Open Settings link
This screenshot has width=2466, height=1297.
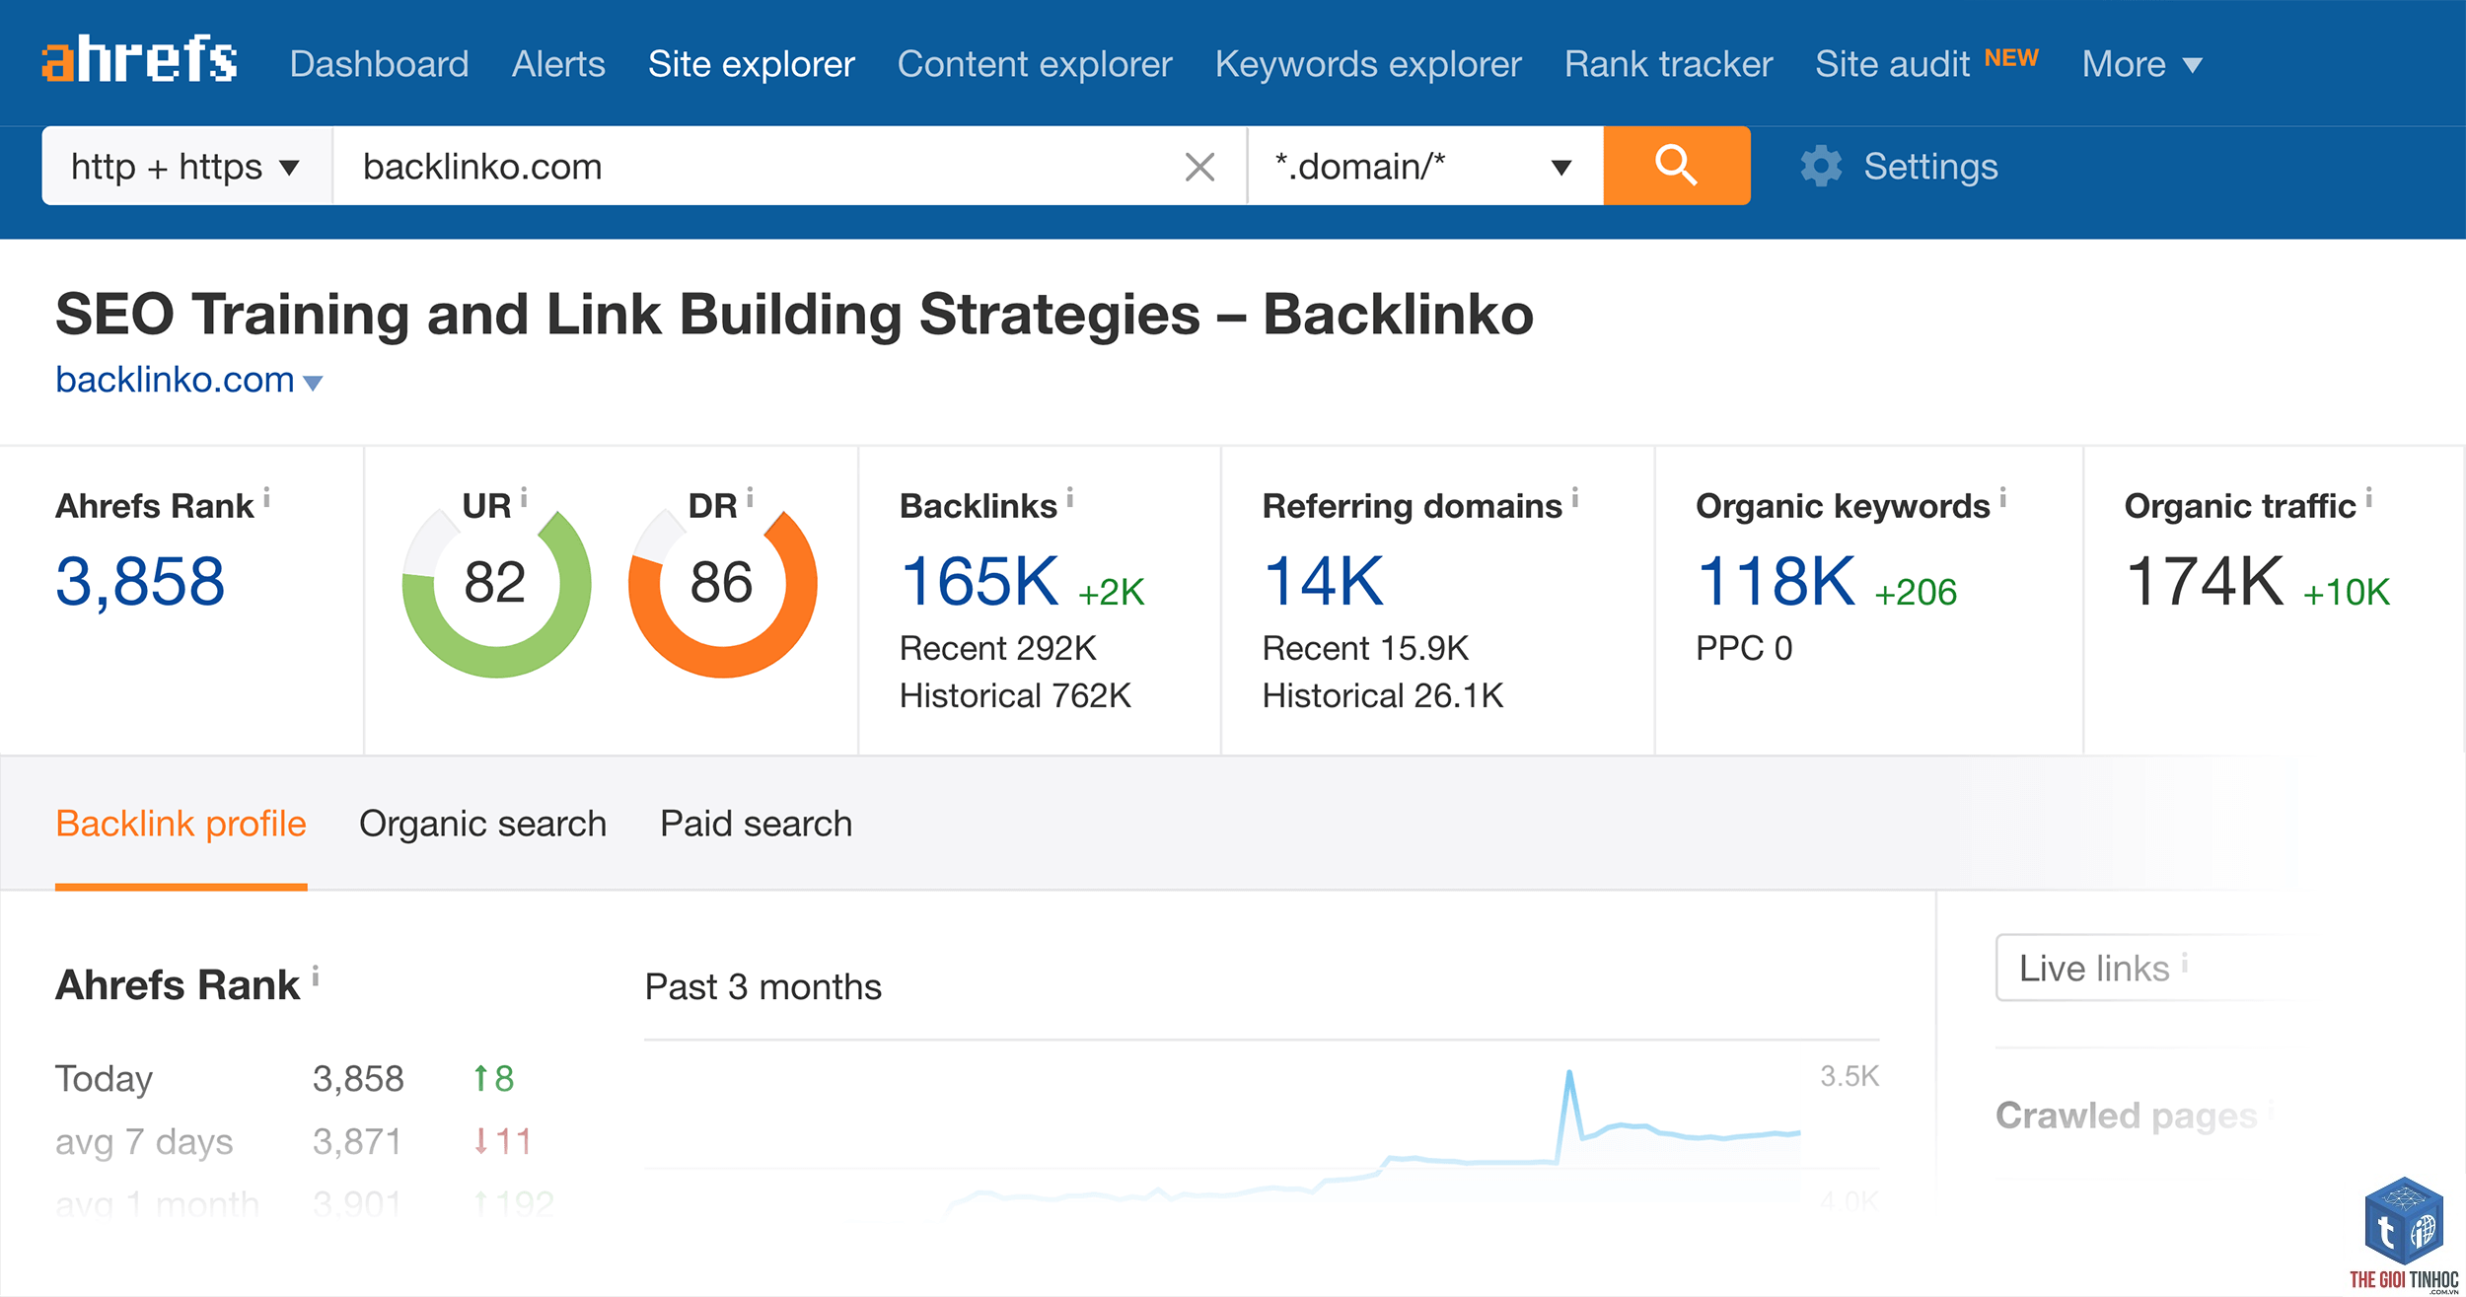tap(1930, 167)
